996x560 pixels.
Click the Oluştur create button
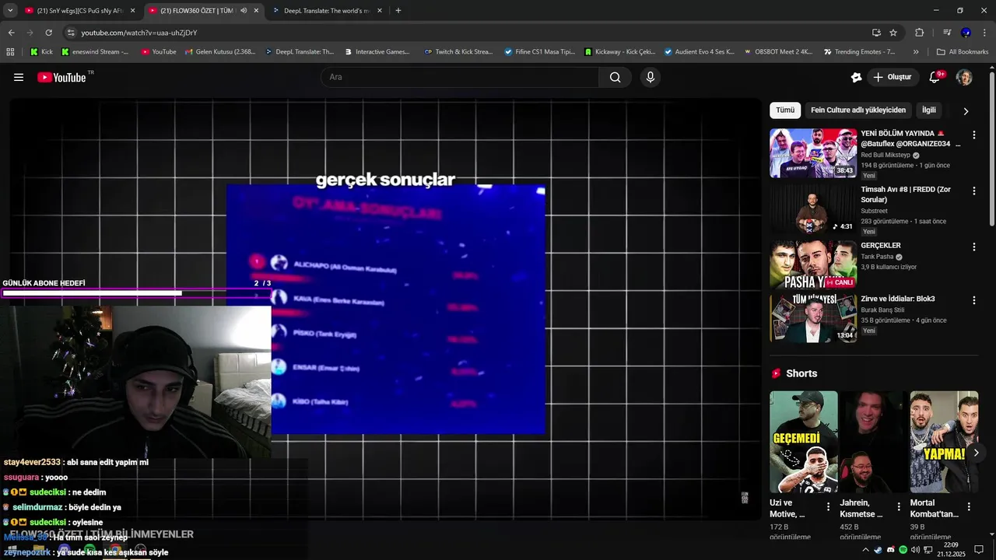(x=892, y=77)
